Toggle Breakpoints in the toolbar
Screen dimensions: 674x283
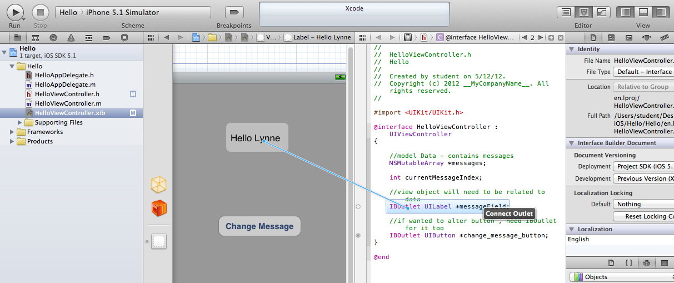click(x=234, y=12)
